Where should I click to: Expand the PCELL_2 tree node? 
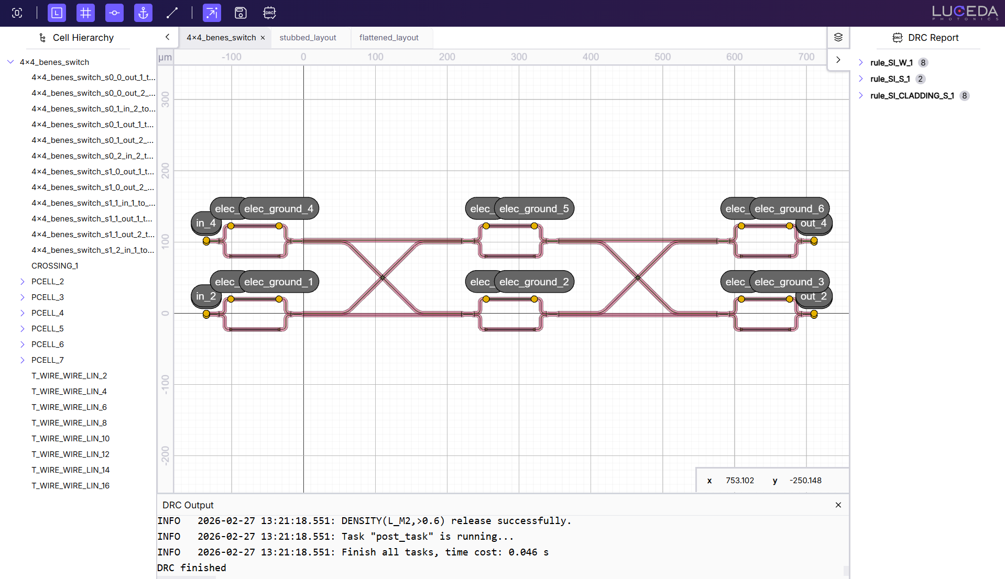click(23, 282)
